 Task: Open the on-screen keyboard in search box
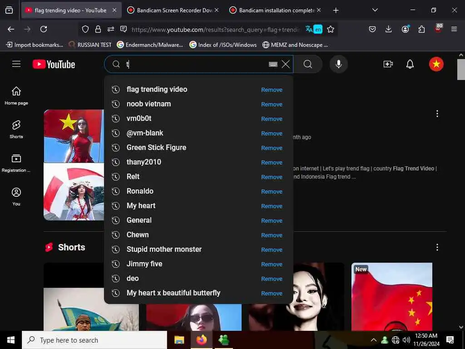pos(273,64)
